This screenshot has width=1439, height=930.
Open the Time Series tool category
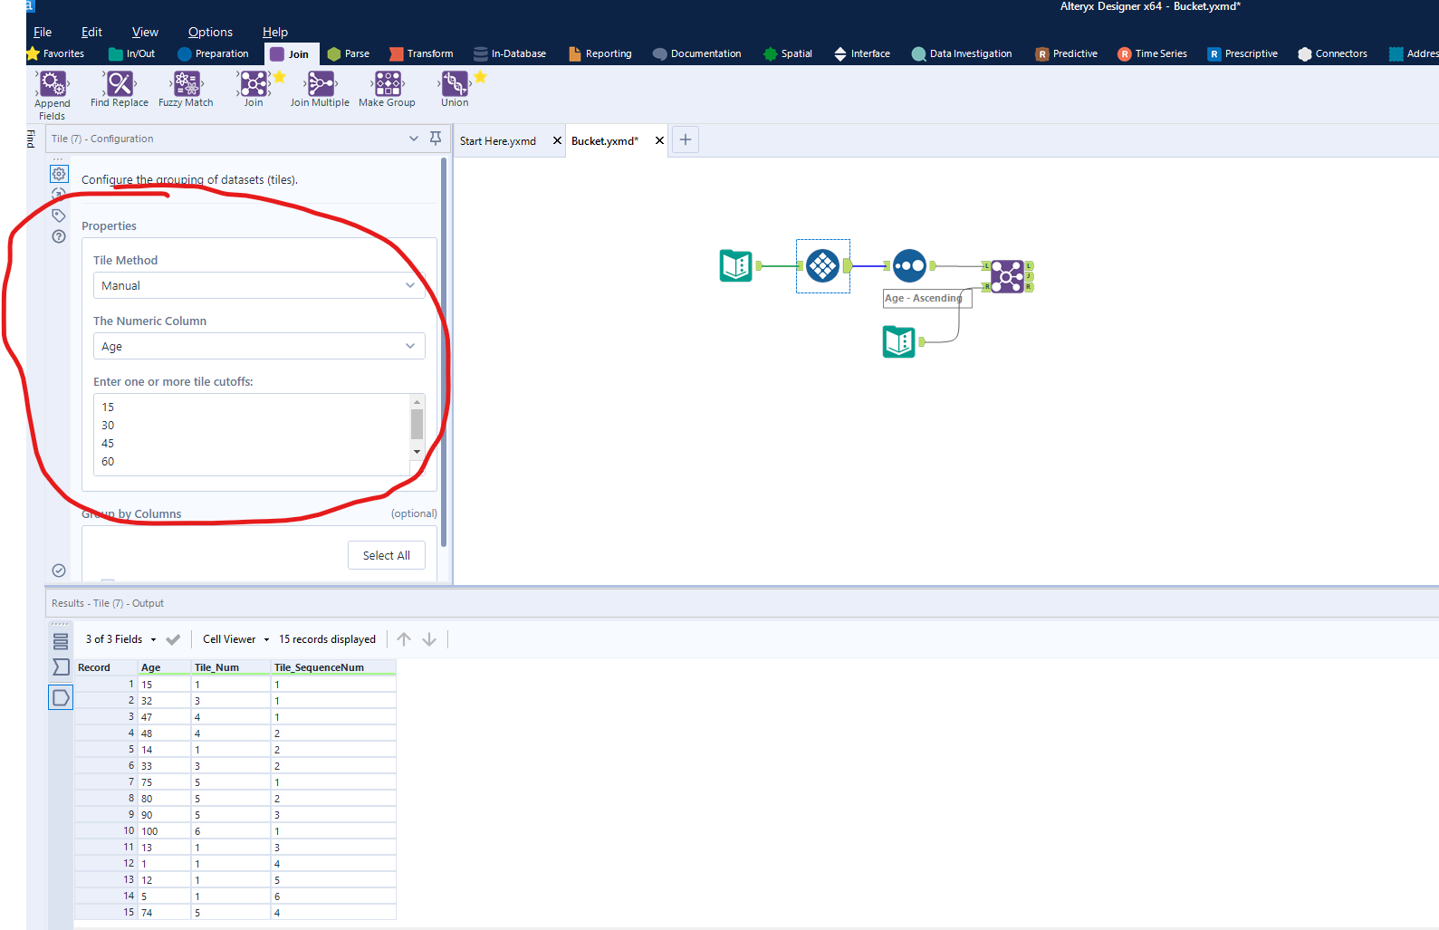(x=1152, y=53)
